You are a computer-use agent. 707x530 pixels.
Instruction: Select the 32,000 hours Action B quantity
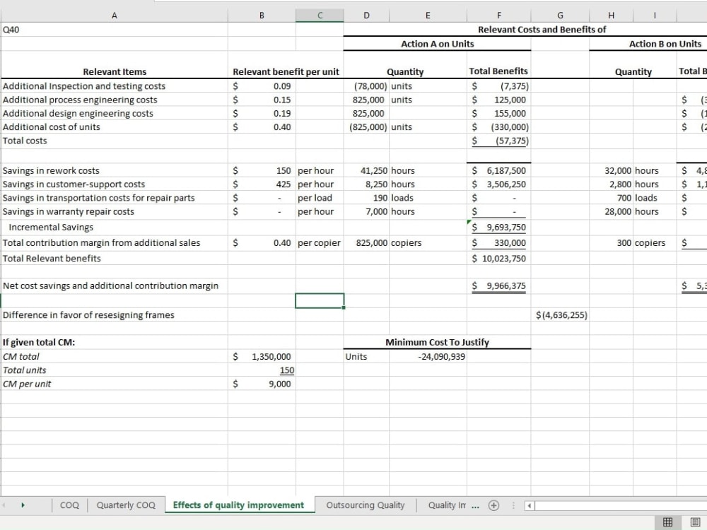(611, 170)
